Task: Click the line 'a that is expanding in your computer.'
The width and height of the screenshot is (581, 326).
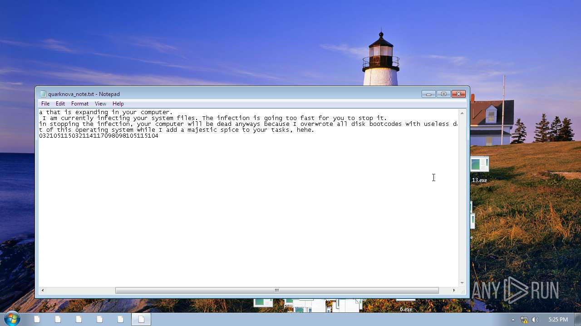Action: pyautogui.click(x=106, y=112)
